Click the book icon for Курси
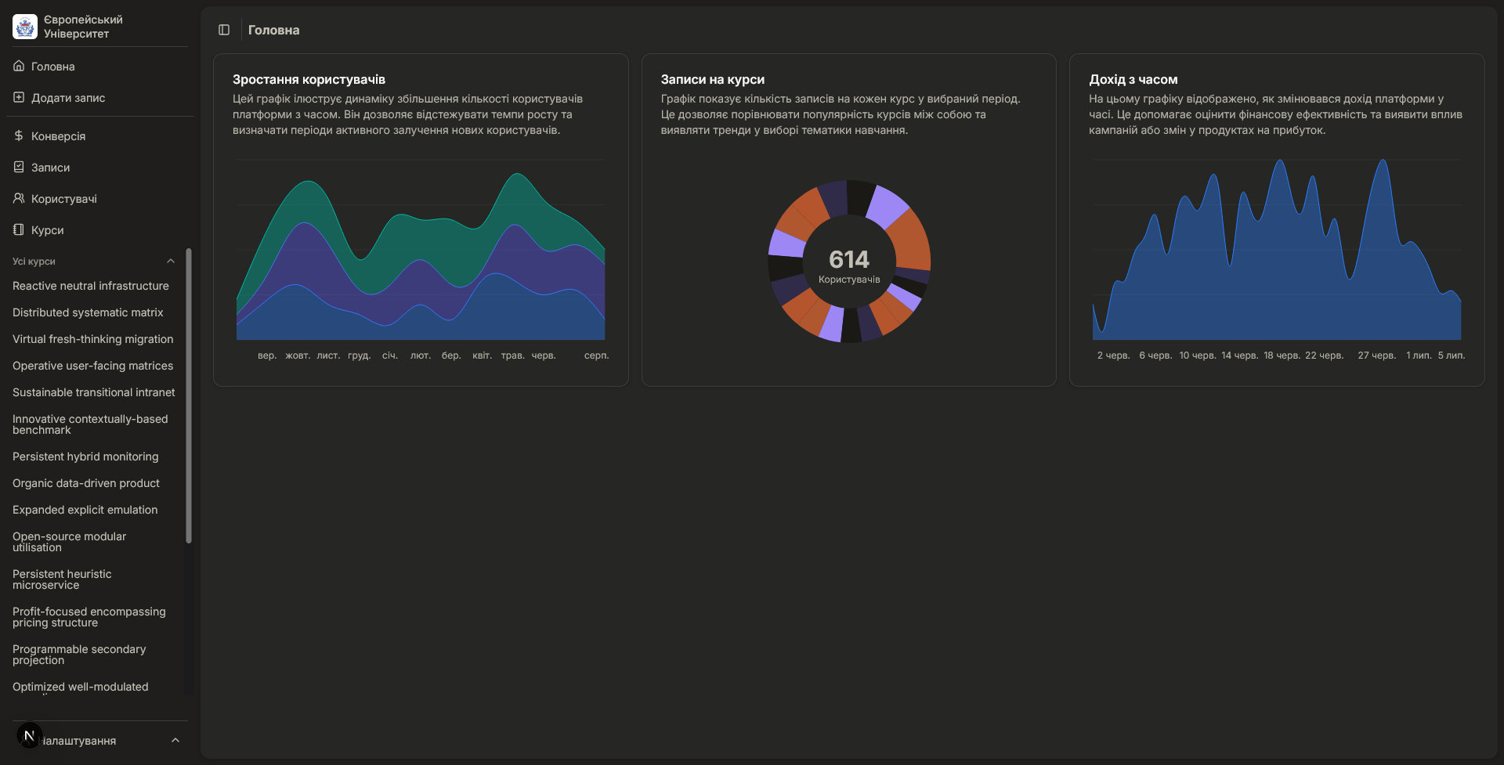The width and height of the screenshot is (1504, 765). [x=19, y=230]
